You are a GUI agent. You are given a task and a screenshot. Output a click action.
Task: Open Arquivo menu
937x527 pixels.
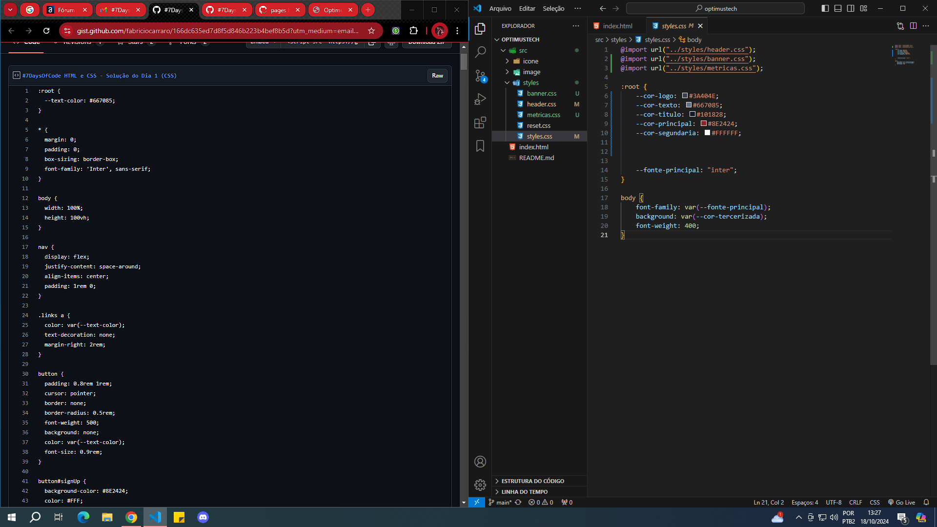coord(500,8)
